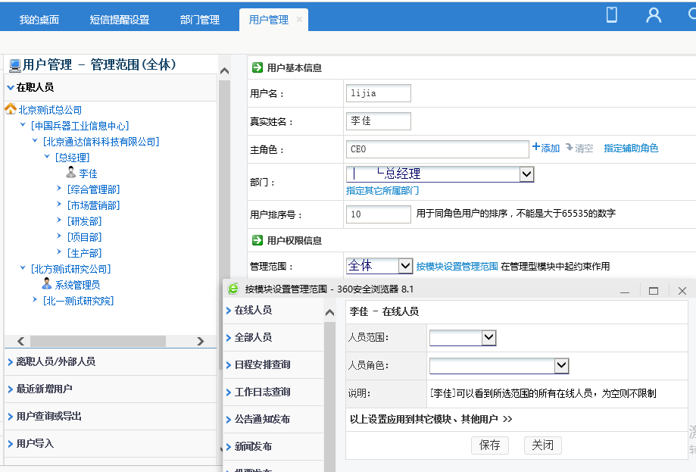Open the 人员范围 dropdown in popup

pos(488,338)
